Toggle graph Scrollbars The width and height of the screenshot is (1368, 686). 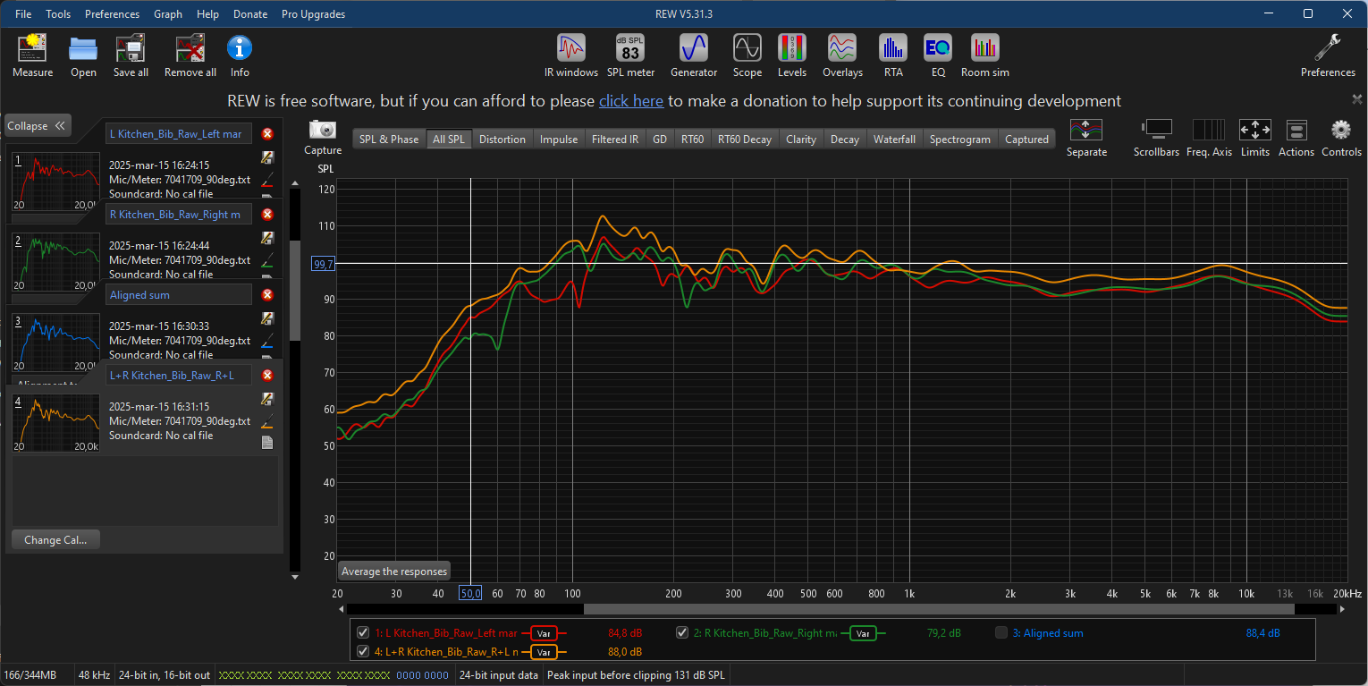click(x=1158, y=138)
